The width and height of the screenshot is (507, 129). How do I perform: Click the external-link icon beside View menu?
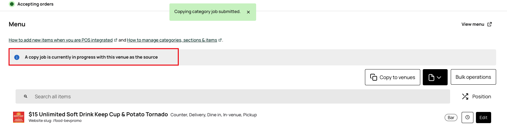coord(490,24)
